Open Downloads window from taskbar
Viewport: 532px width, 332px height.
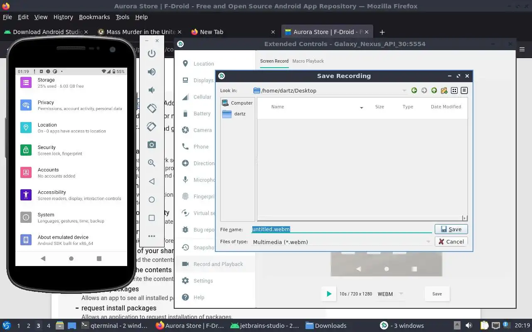click(x=326, y=326)
